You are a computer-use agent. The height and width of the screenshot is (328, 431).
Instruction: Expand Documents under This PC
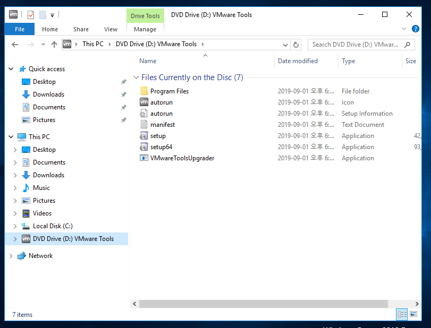point(15,162)
